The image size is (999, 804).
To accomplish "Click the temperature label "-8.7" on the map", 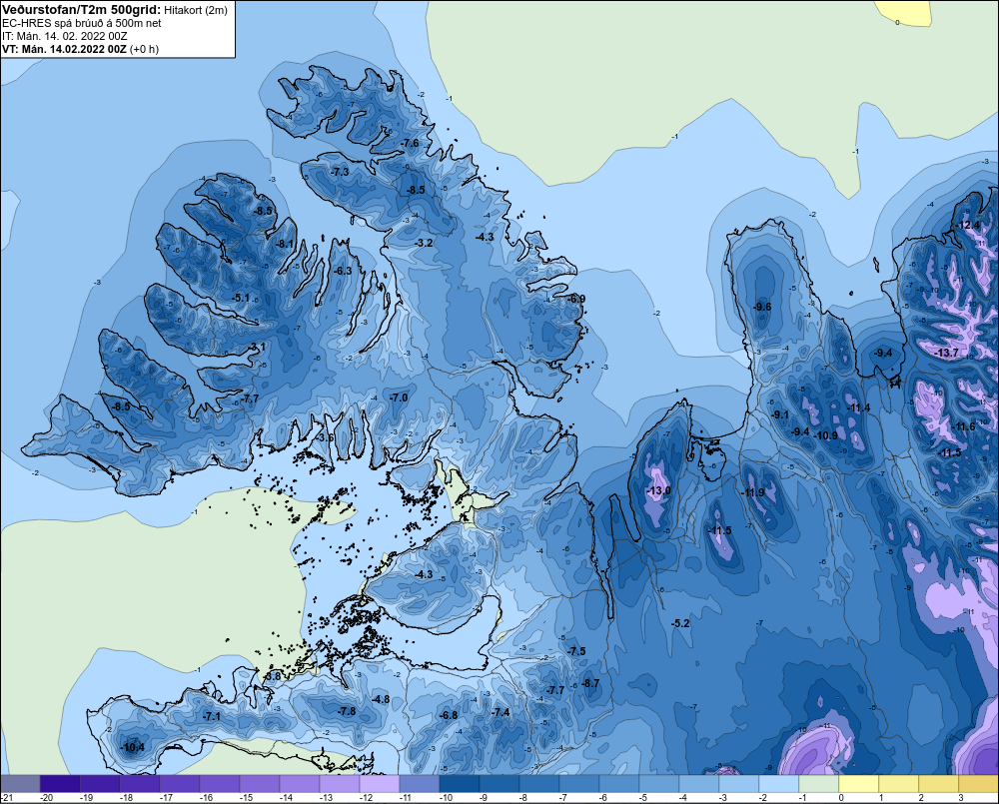I will [x=590, y=683].
